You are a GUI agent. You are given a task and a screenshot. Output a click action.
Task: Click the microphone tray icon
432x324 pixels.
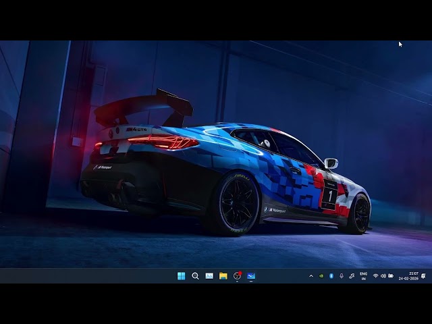point(342,276)
